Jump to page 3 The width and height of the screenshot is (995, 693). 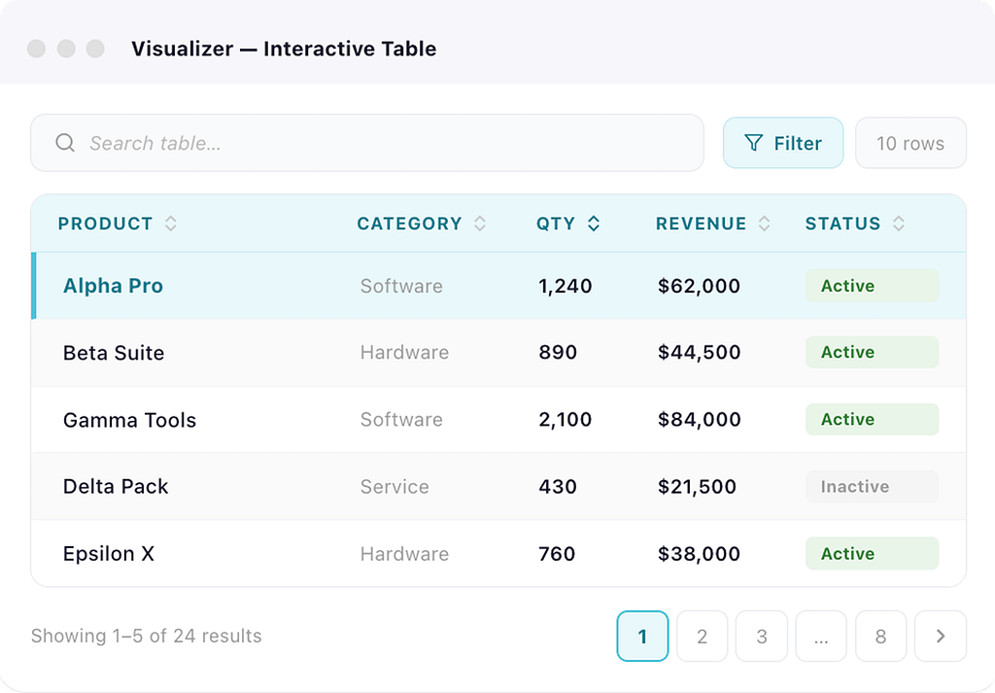click(x=762, y=637)
